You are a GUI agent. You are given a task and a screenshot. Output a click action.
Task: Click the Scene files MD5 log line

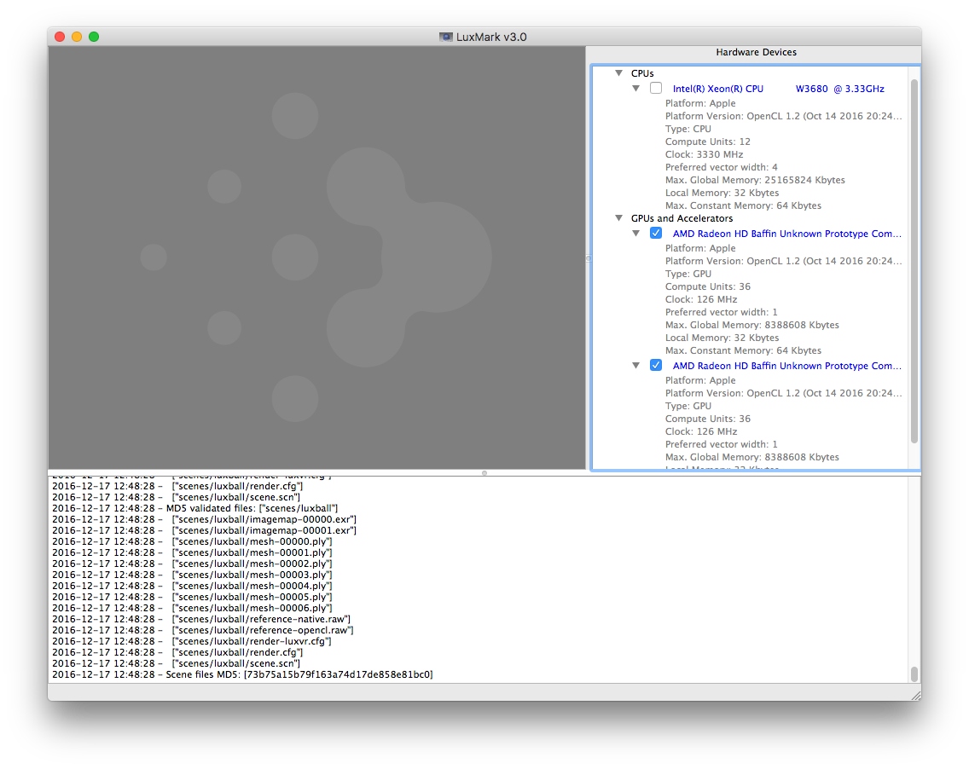(x=242, y=674)
